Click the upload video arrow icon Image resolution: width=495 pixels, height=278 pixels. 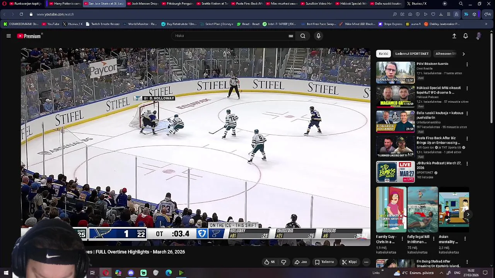(x=454, y=36)
